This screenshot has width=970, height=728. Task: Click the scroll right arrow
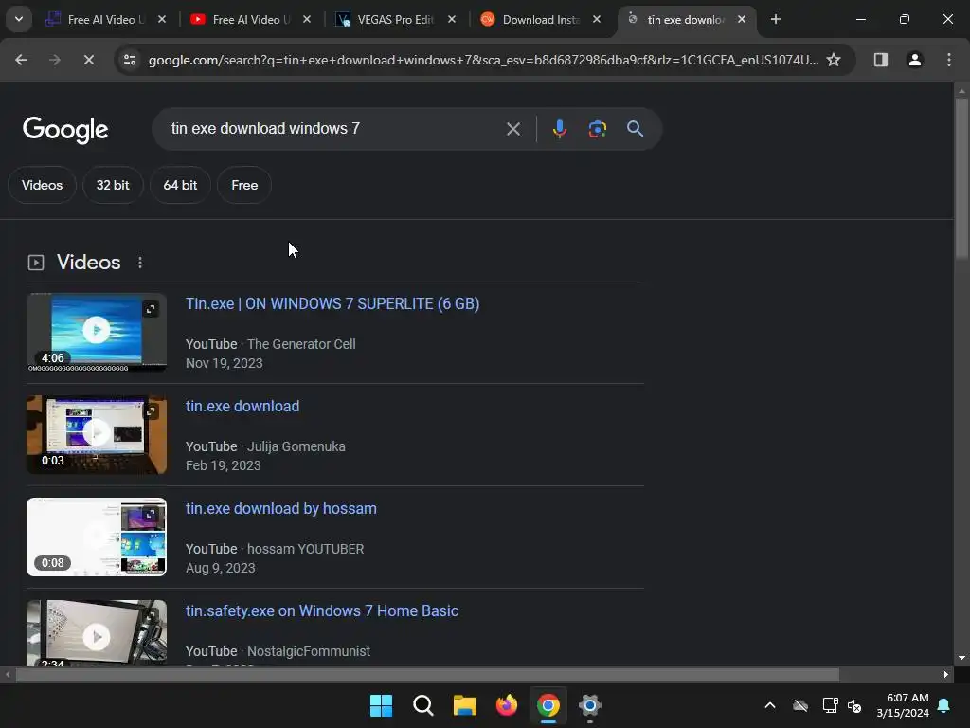pos(946,675)
